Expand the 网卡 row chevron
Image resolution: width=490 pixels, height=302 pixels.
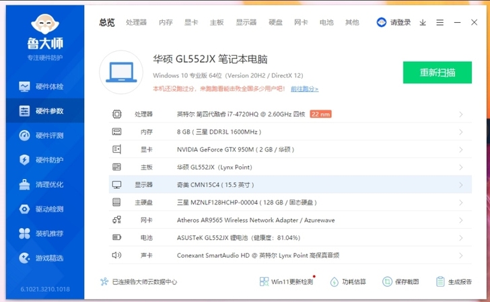click(461, 221)
